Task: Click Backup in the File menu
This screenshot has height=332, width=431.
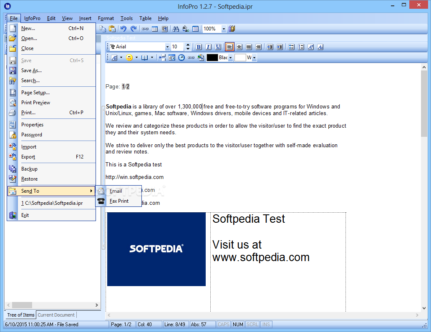Action: coord(51,169)
